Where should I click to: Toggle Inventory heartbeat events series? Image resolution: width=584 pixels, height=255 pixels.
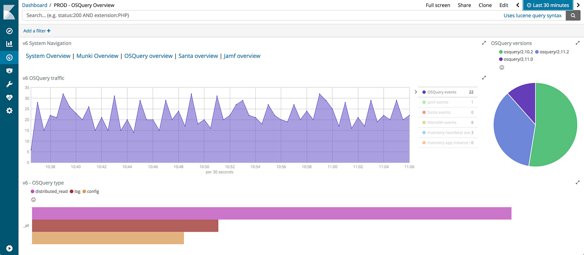click(x=448, y=132)
